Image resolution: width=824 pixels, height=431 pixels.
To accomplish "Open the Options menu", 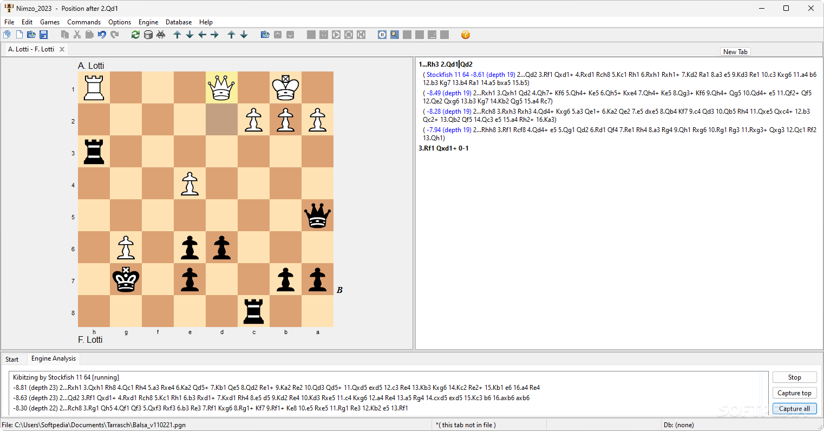I will point(120,22).
